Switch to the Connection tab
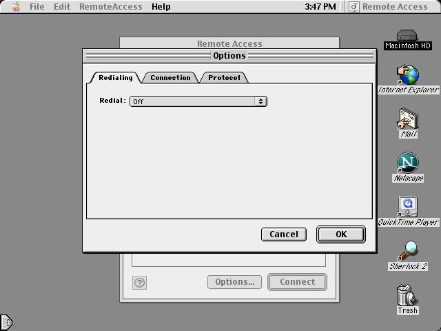 (170, 77)
